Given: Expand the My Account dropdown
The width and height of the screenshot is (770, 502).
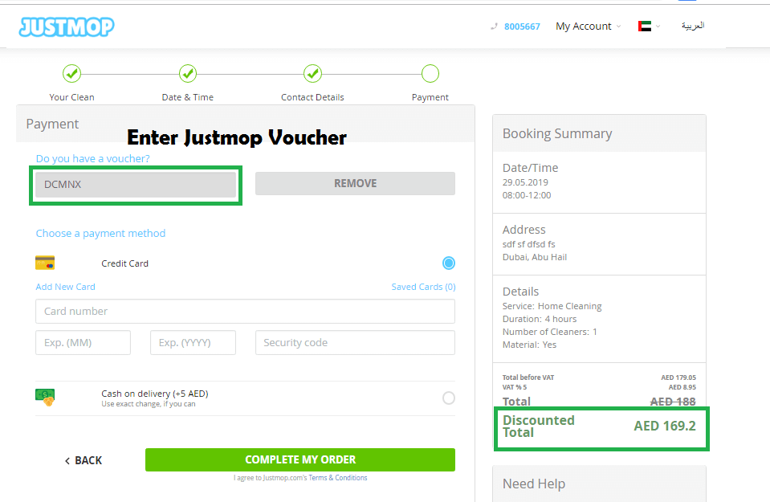Looking at the screenshot, I should (588, 27).
